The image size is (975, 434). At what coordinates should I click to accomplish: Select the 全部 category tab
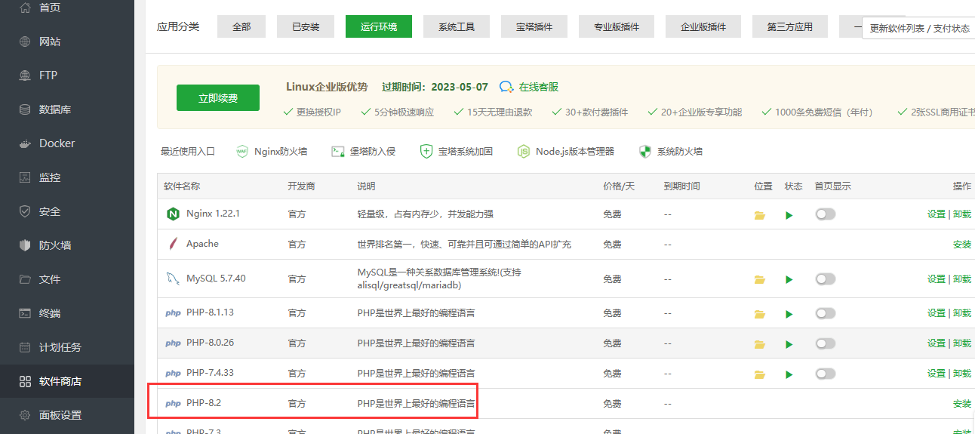tap(241, 26)
